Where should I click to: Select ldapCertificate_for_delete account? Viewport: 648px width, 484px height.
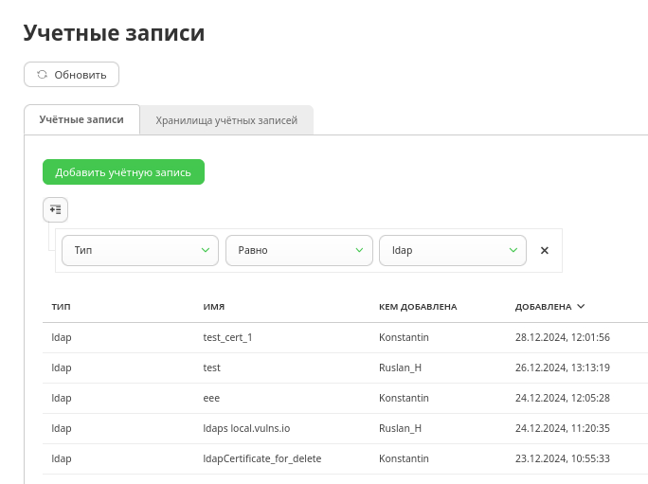262,458
